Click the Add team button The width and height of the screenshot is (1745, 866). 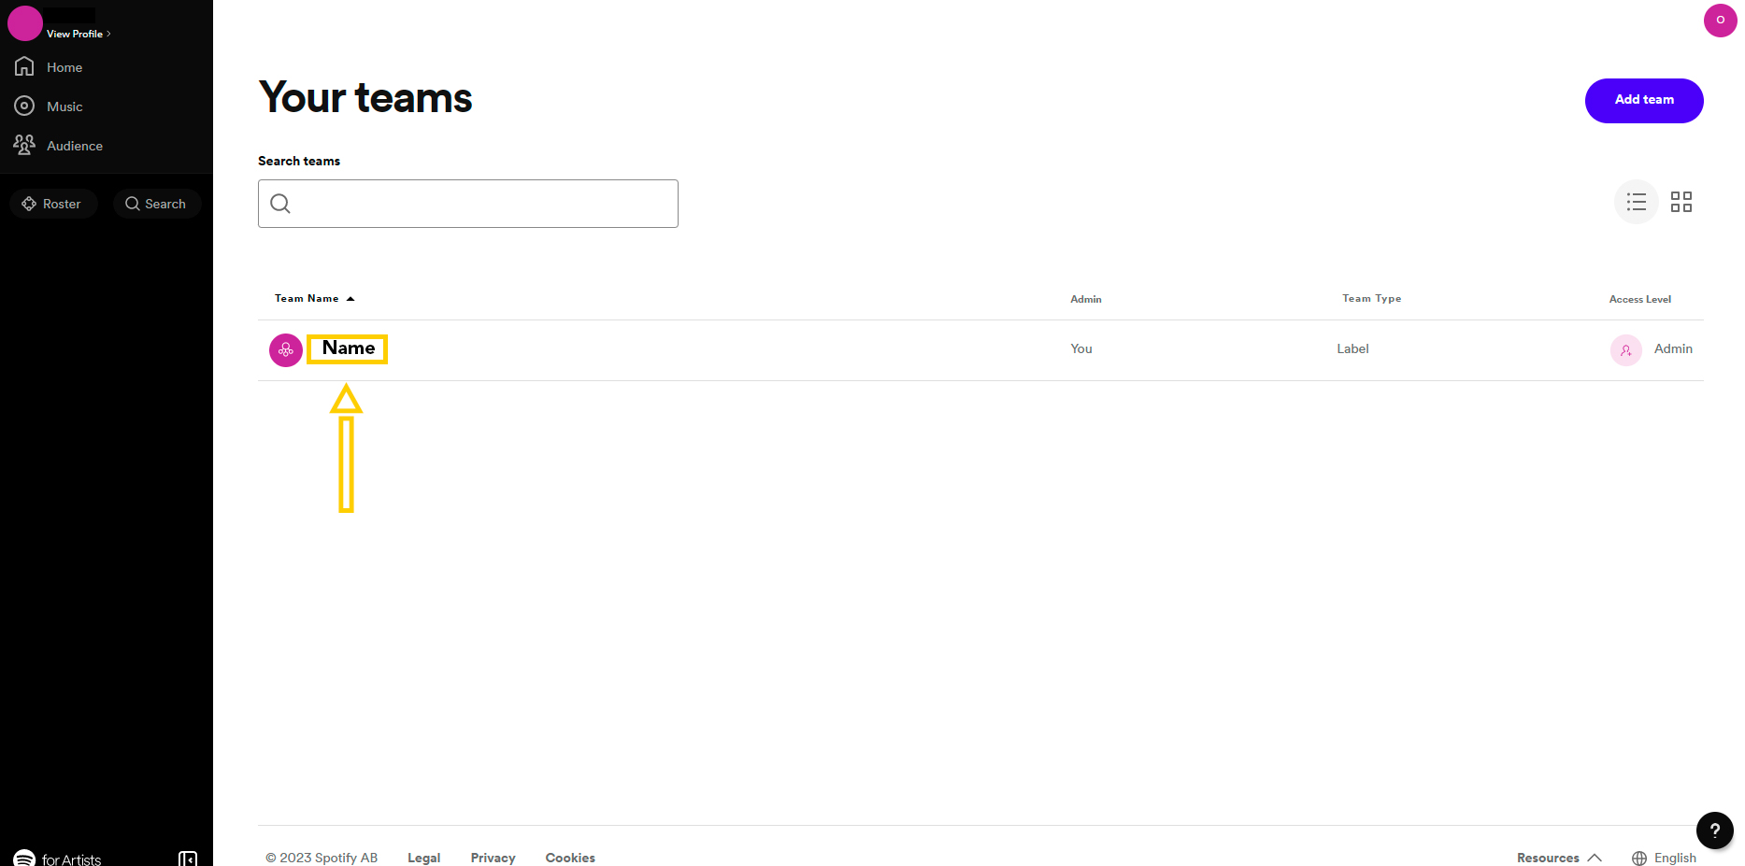(1643, 100)
